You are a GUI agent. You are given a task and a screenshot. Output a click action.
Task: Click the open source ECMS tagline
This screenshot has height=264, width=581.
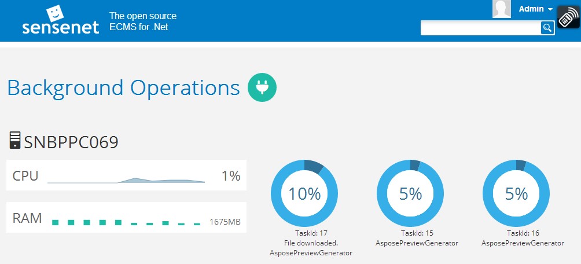143,21
